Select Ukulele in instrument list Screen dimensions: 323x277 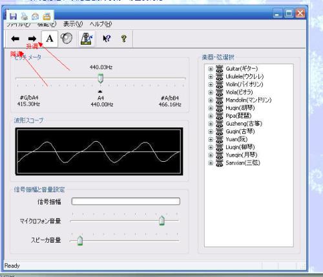pyautogui.click(x=244, y=76)
